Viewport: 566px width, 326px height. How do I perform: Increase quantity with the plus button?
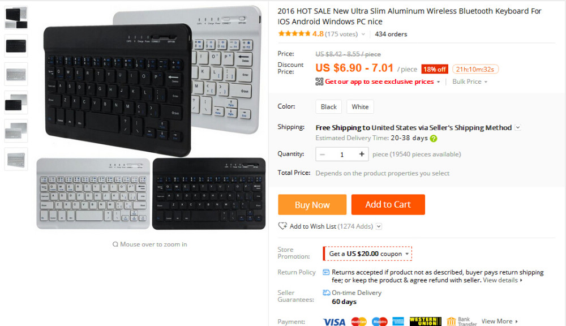(361, 154)
